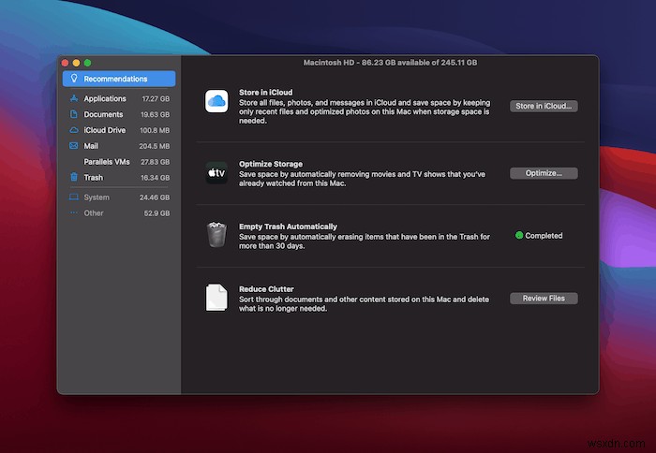Screen dimensions: 656x453
Task: Click the green zoom window button
Action: click(x=87, y=63)
